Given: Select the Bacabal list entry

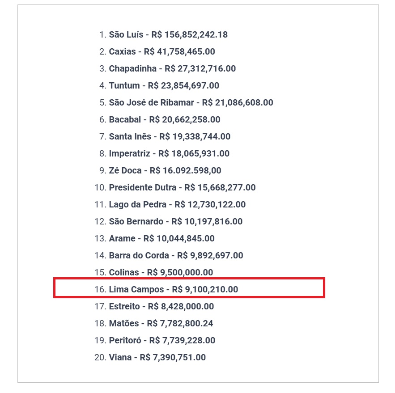Looking at the screenshot, I should click(x=164, y=120).
